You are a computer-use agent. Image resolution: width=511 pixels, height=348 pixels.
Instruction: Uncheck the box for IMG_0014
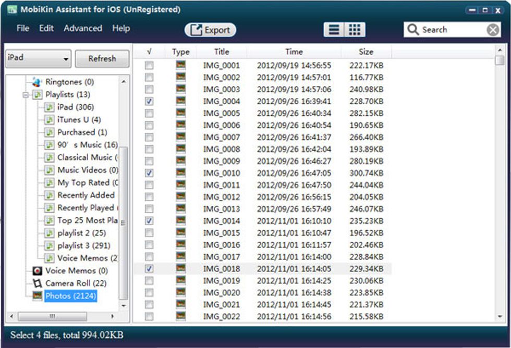click(149, 221)
